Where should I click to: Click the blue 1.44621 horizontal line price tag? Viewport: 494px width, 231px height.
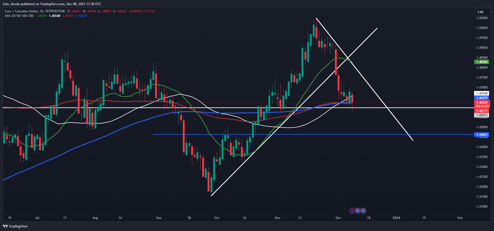[x=482, y=135]
